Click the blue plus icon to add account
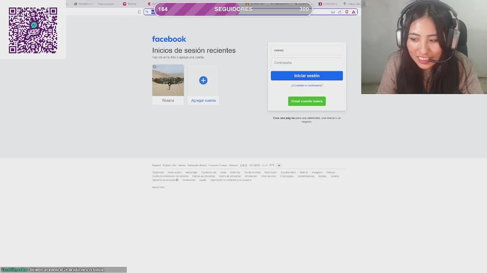 [203, 80]
